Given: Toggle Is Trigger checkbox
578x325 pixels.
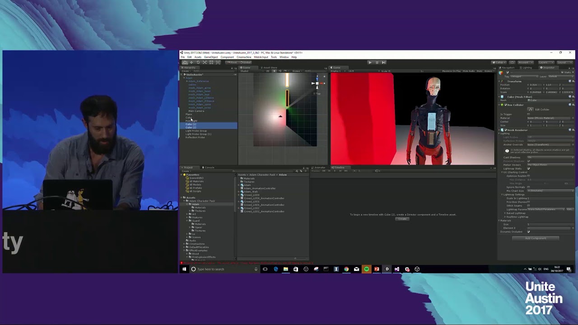Looking at the screenshot, I should point(528,114).
